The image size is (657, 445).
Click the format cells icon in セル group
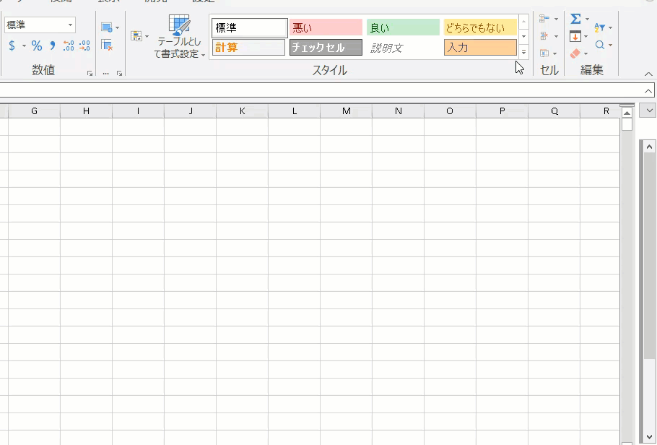click(544, 53)
